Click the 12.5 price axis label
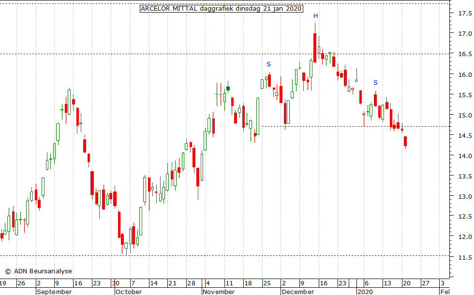474x295 pixels. click(465, 217)
